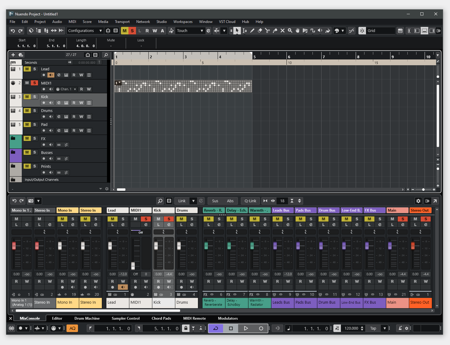Open the ruler display format dropdown
Image resolution: width=450 pixels, height=345 pixels.
click(x=438, y=55)
